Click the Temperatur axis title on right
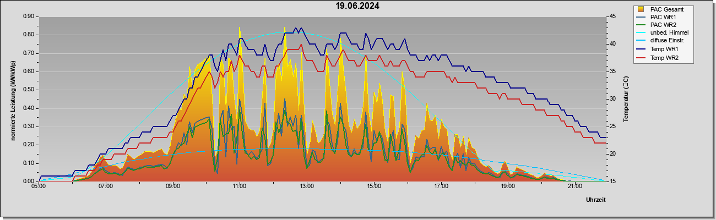Screen dimensions: 716x220 (626, 99)
